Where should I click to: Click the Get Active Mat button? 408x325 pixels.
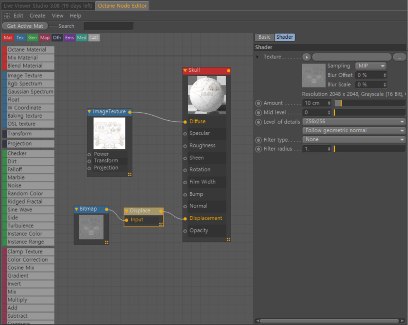tap(25, 26)
